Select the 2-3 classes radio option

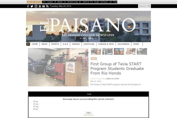34,104
